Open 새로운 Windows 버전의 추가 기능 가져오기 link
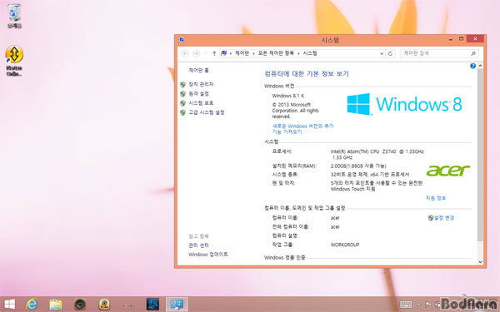The image size is (500, 312). (x=302, y=129)
